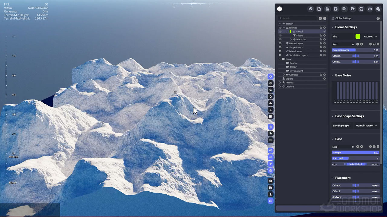Image resolution: width=387 pixels, height=217 pixels.
Task: Toggle visibility of Mask Layers
Action: coord(280,51)
